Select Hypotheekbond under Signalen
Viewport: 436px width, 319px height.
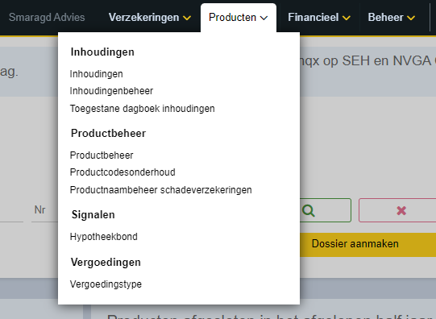click(103, 237)
